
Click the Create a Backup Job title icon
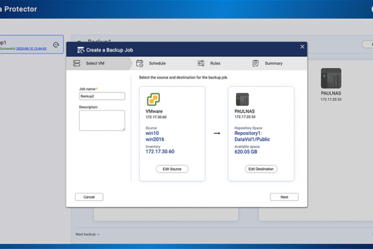click(x=80, y=50)
